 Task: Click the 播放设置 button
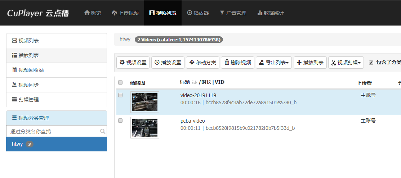pos(168,63)
